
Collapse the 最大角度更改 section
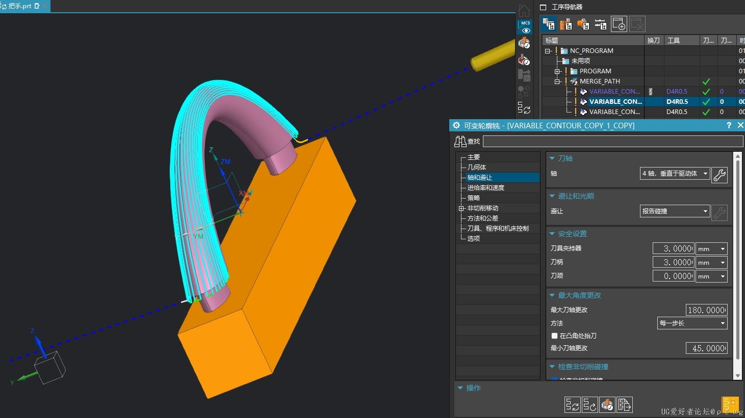(552, 295)
